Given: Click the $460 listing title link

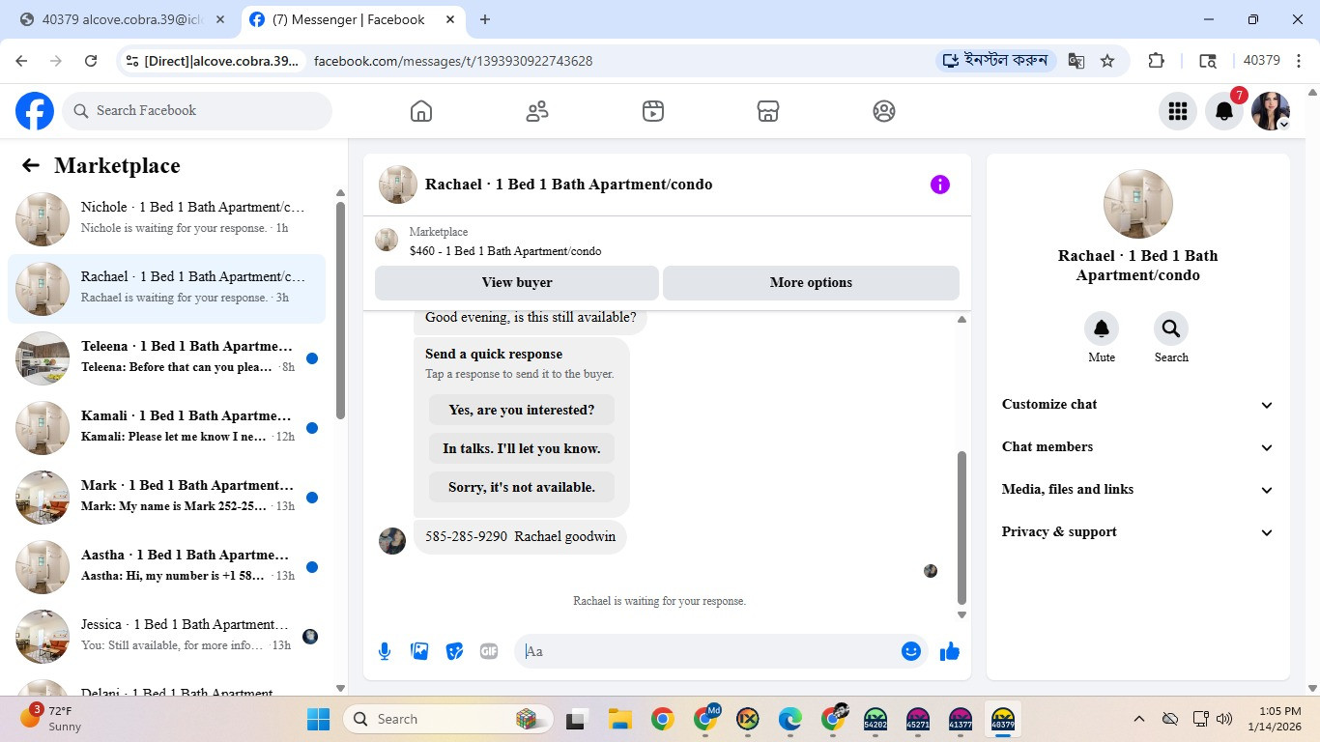Looking at the screenshot, I should (505, 251).
